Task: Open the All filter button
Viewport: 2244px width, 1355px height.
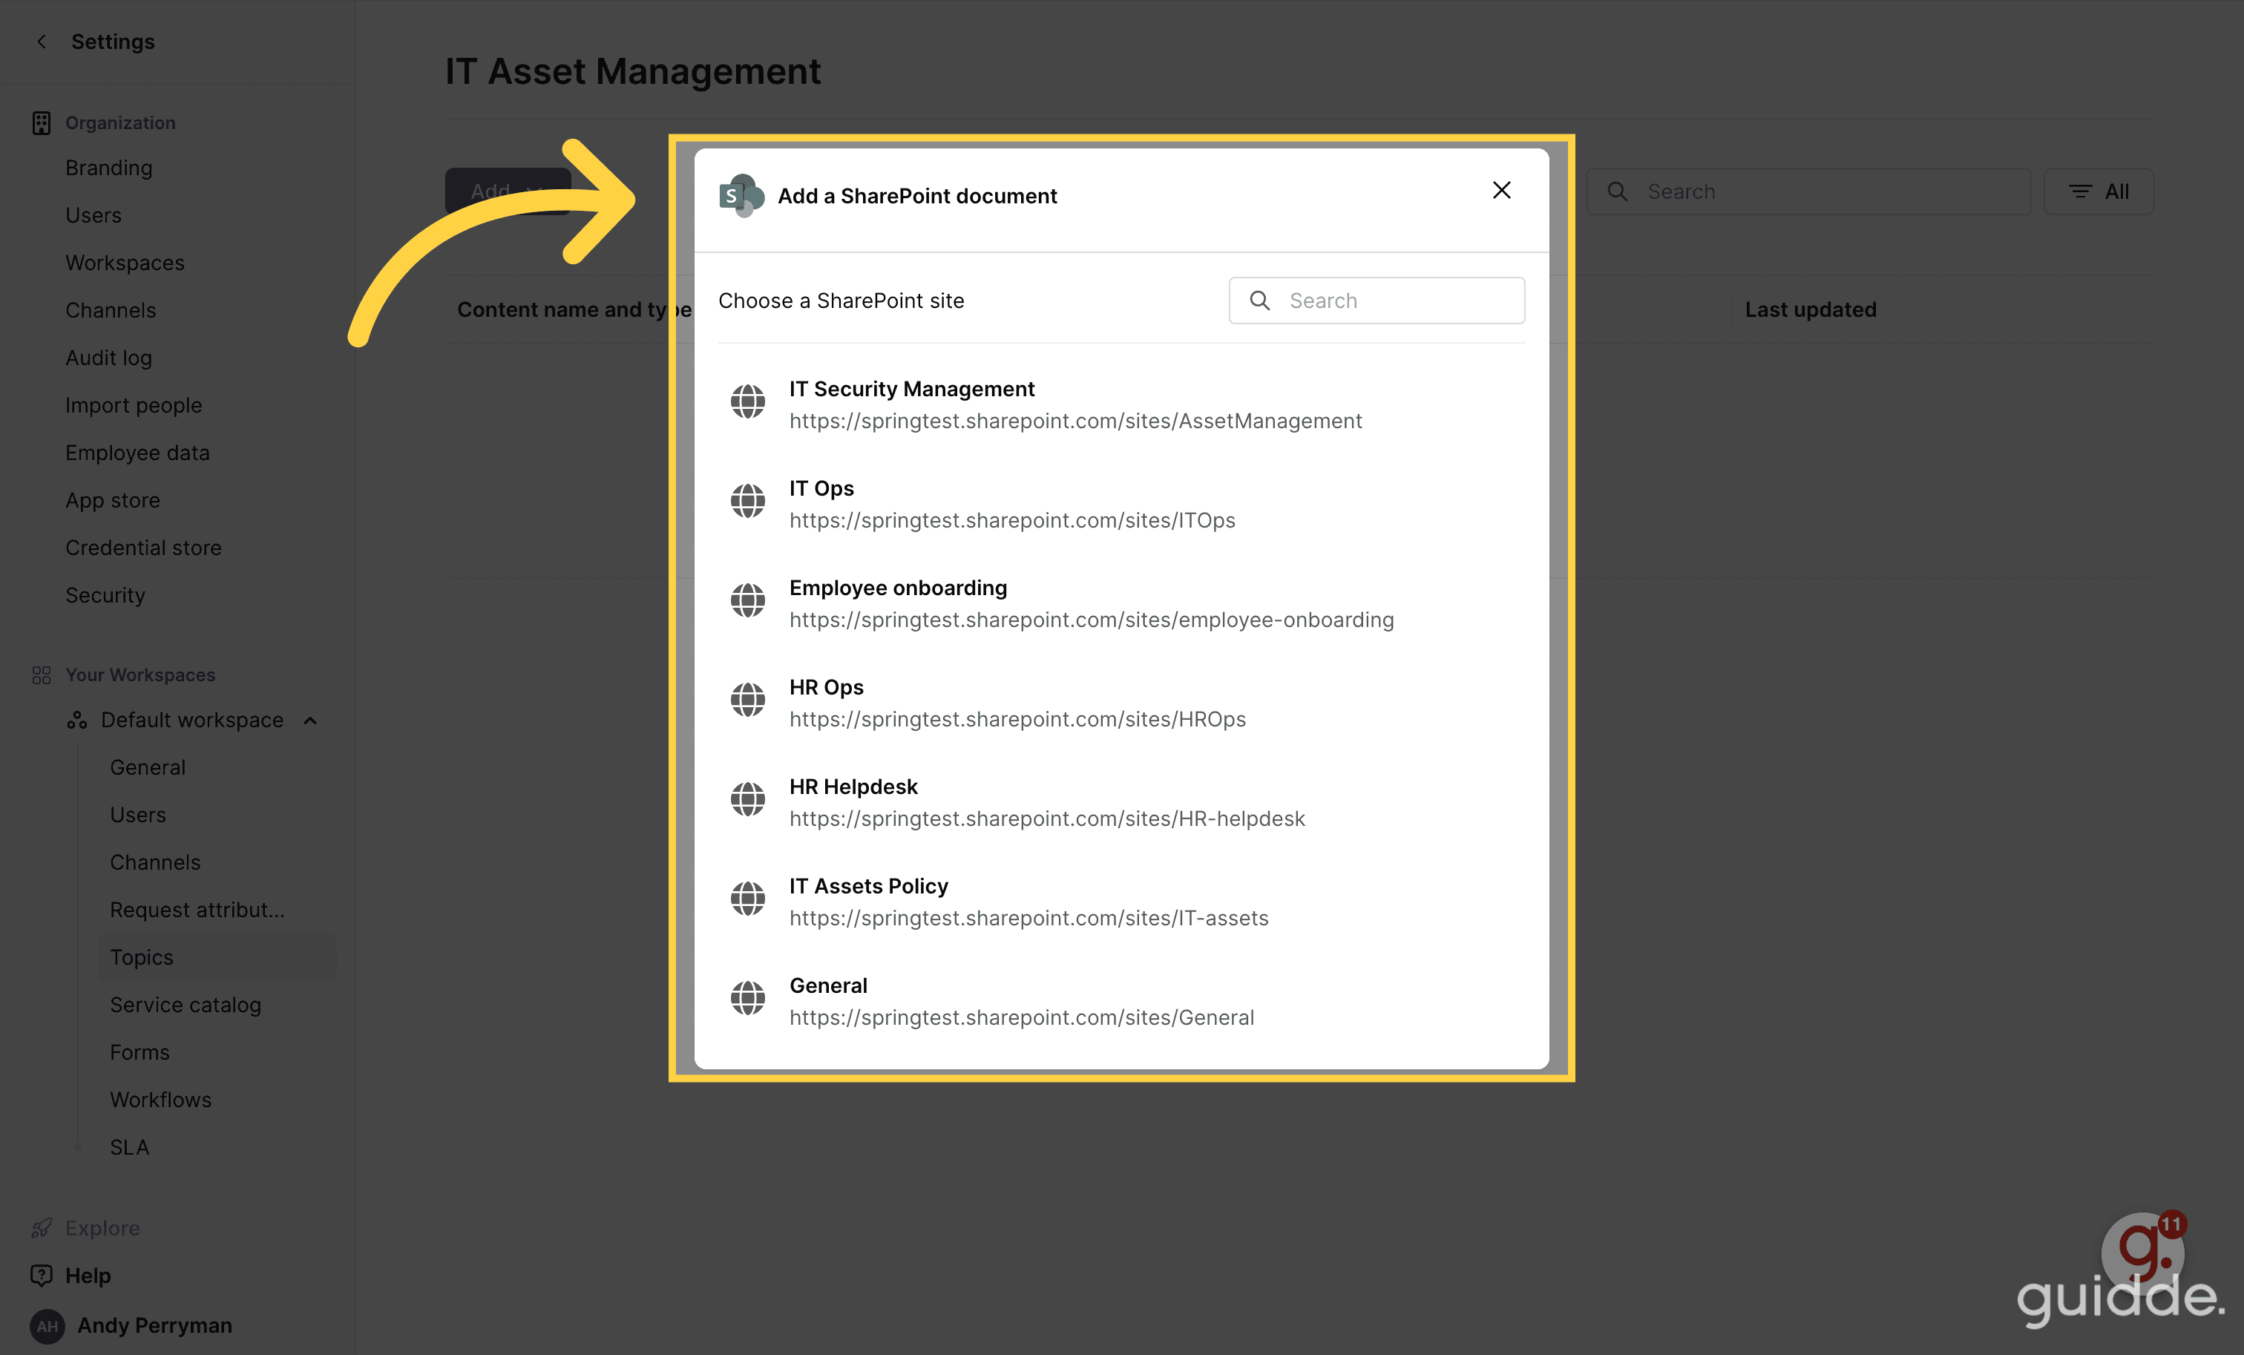Action: point(2099,191)
